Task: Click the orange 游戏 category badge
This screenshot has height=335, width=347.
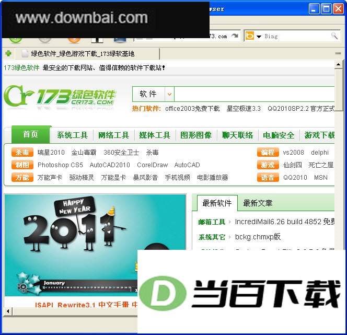Action: (x=268, y=165)
